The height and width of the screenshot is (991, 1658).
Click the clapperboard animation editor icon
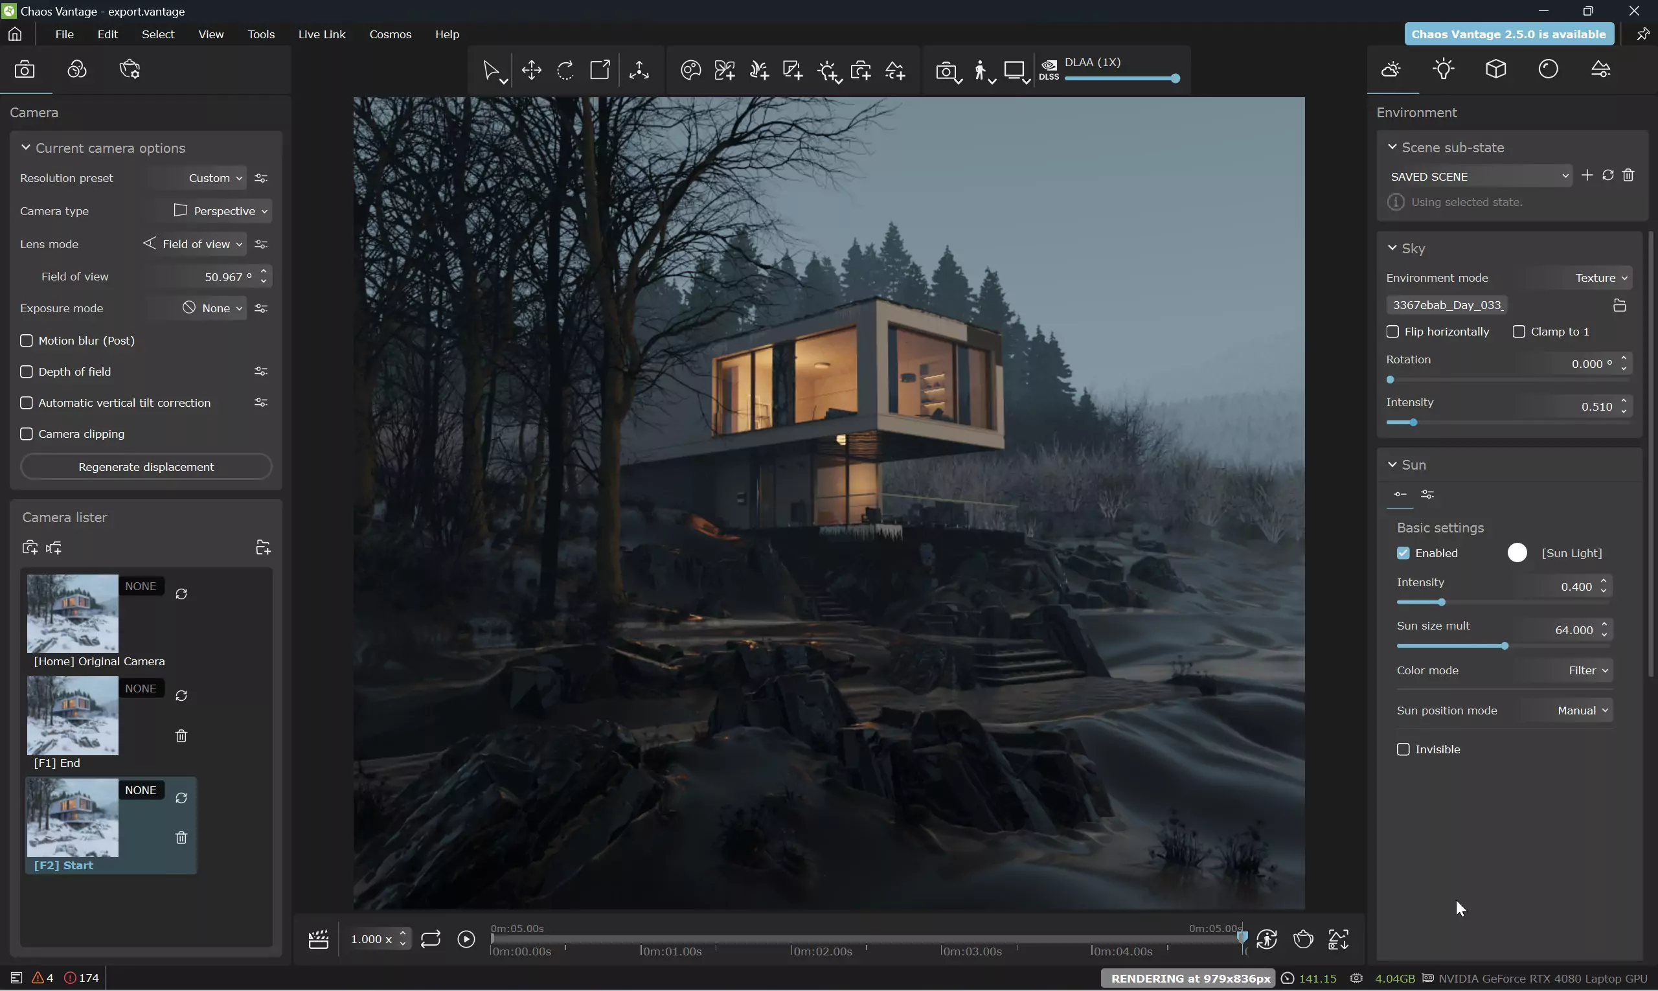(319, 940)
